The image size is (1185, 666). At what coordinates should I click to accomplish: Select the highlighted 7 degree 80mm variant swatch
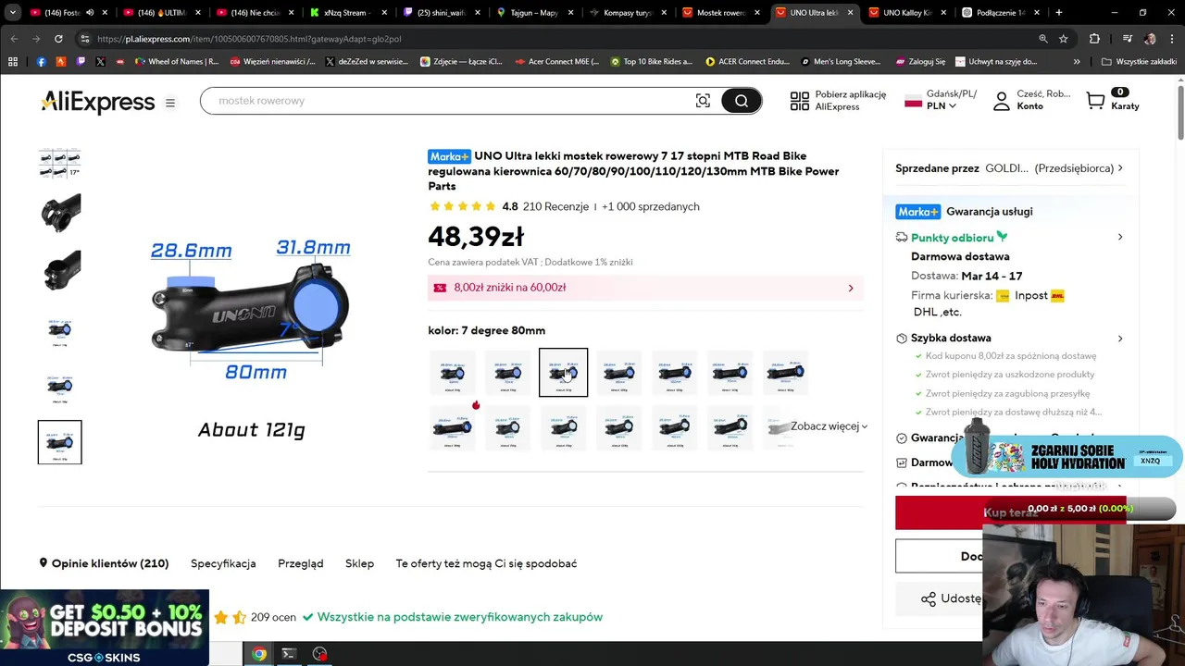tap(563, 372)
